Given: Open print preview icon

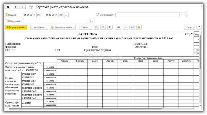Looking at the screenshot, I should point(125,27).
